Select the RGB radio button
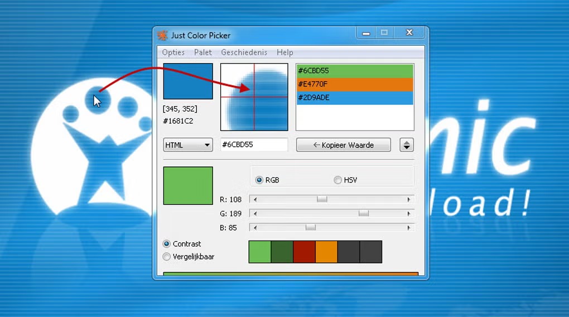This screenshot has width=569, height=317. 259,180
